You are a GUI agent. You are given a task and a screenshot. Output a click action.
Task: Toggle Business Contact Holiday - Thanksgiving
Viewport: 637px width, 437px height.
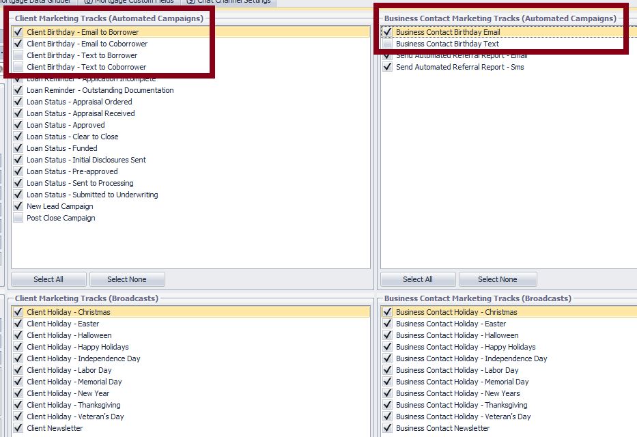point(388,405)
